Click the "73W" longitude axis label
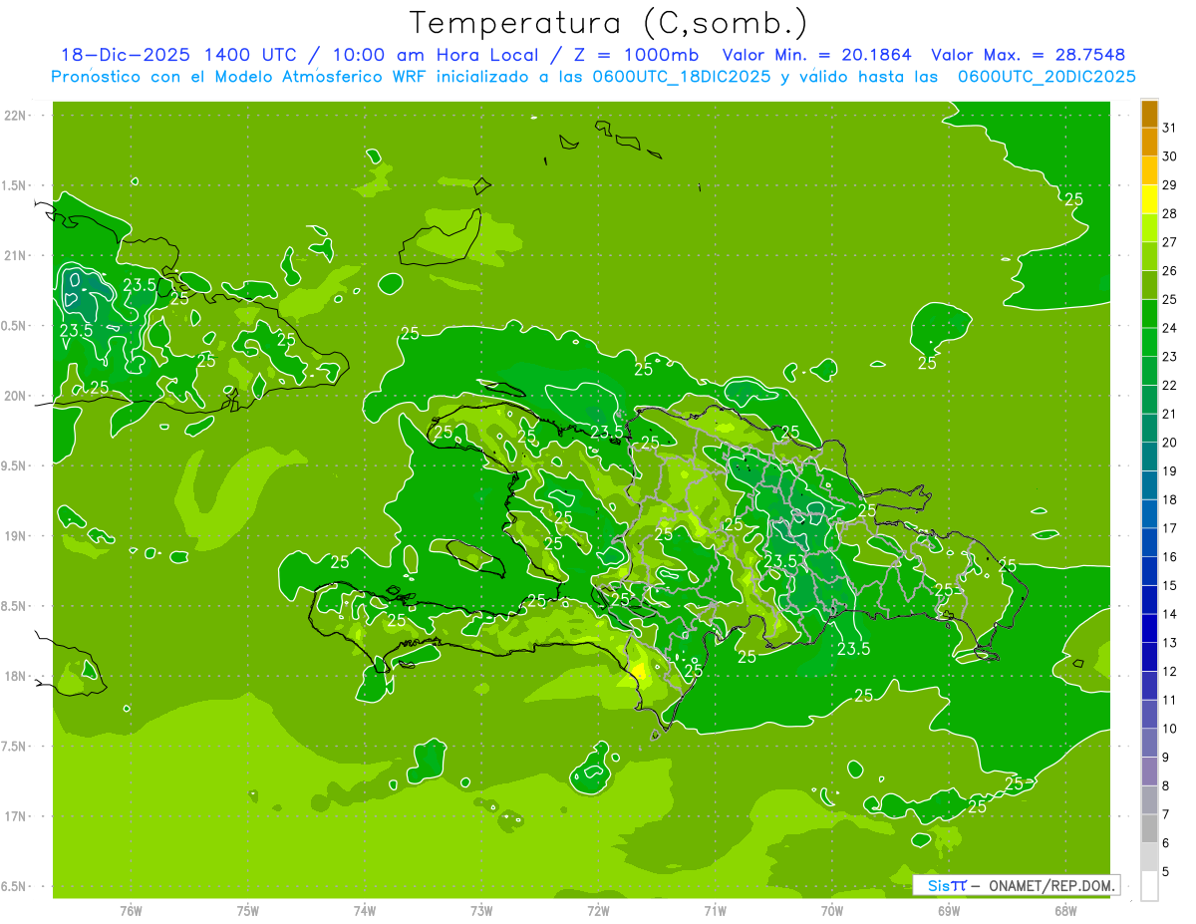Screen dimensions: 1196x924 click(x=481, y=910)
